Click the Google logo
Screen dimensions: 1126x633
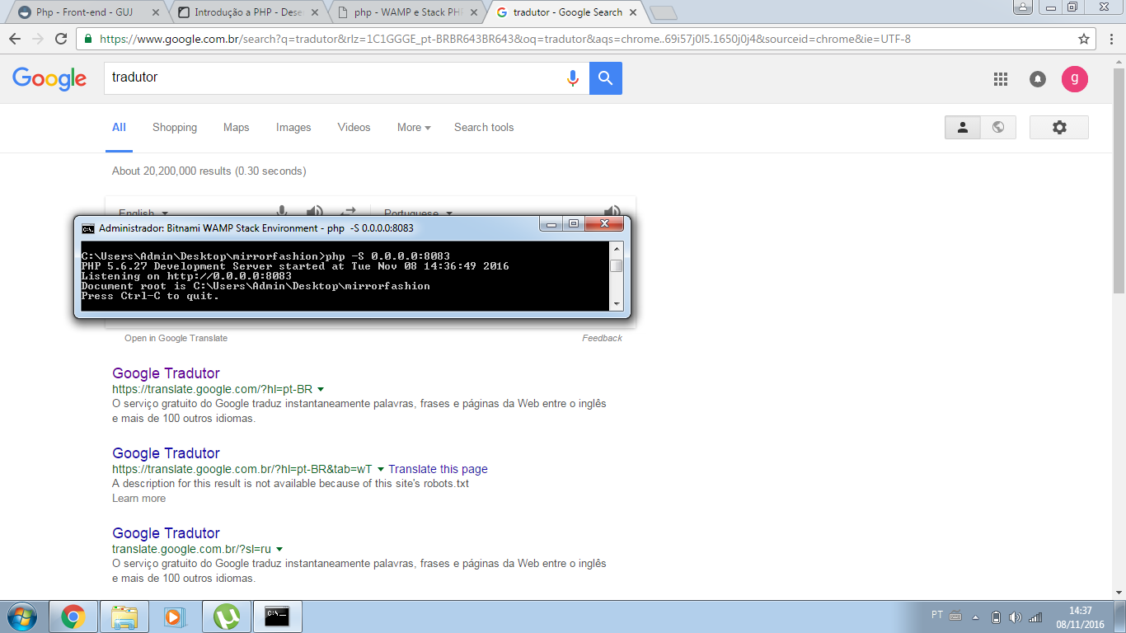click(49, 78)
